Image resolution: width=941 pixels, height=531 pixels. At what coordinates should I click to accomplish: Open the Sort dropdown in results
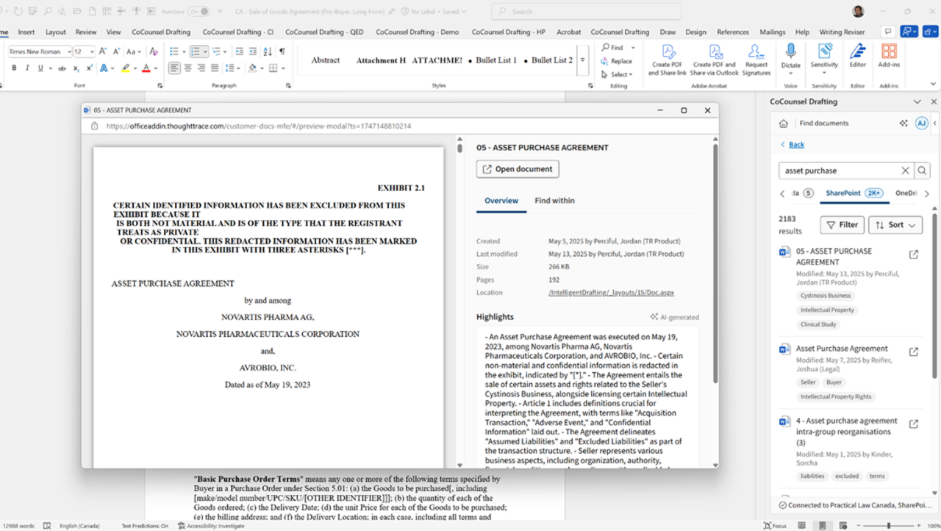coord(895,225)
